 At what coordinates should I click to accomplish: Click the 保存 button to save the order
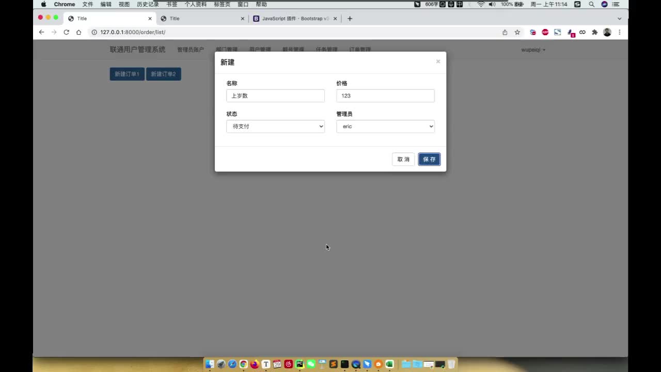tap(429, 159)
